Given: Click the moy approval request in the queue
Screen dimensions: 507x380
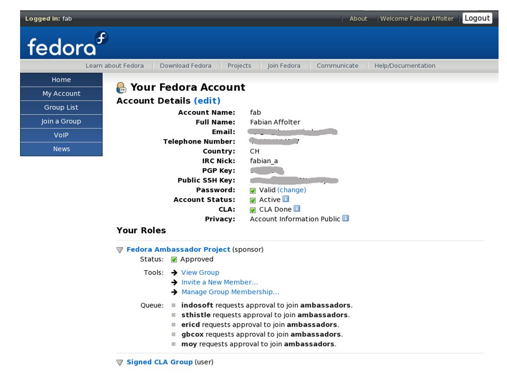Looking at the screenshot, I should point(259,344).
